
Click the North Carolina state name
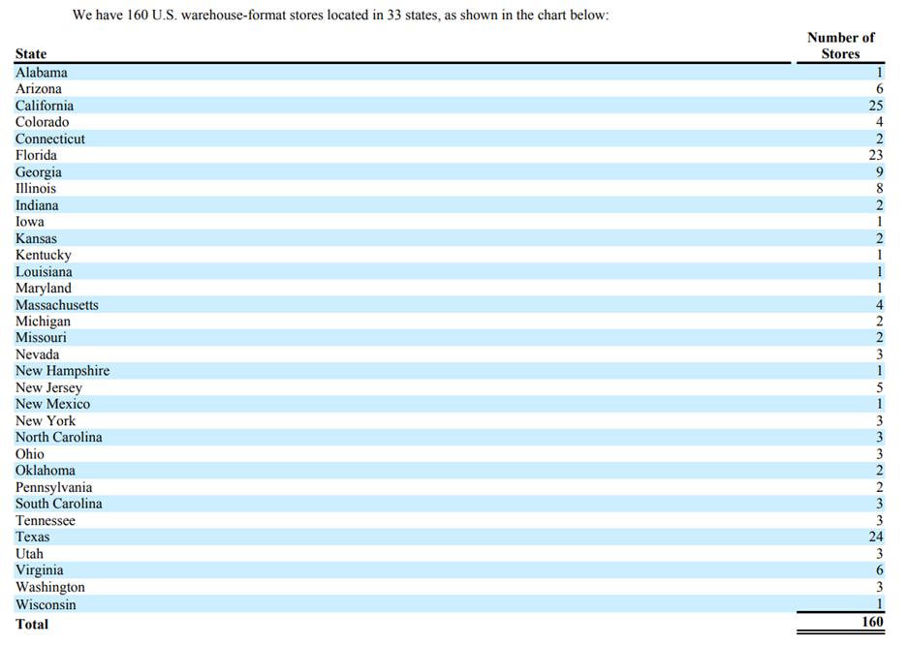(58, 437)
